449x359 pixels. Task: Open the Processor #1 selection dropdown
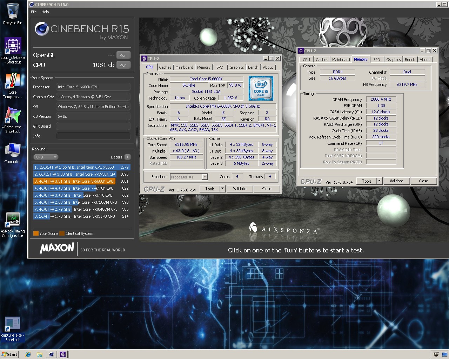pos(189,177)
